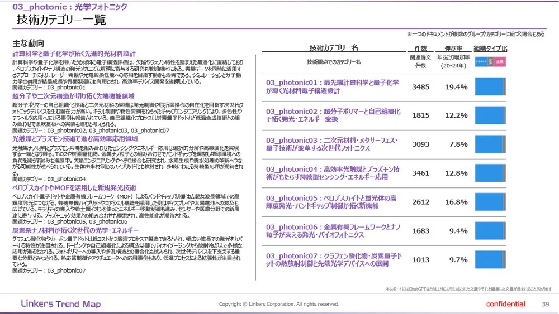Open category '03_photonic06:金属有機フレームワークとナノ粒子'
The height and width of the screenshot is (314, 559).
click(x=333, y=231)
